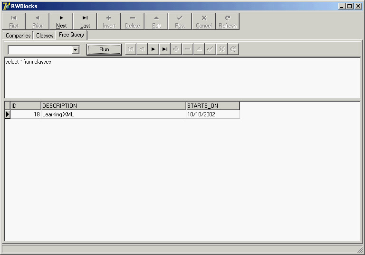
Task: Click the STARTS_ON column header
Action: (x=212, y=106)
